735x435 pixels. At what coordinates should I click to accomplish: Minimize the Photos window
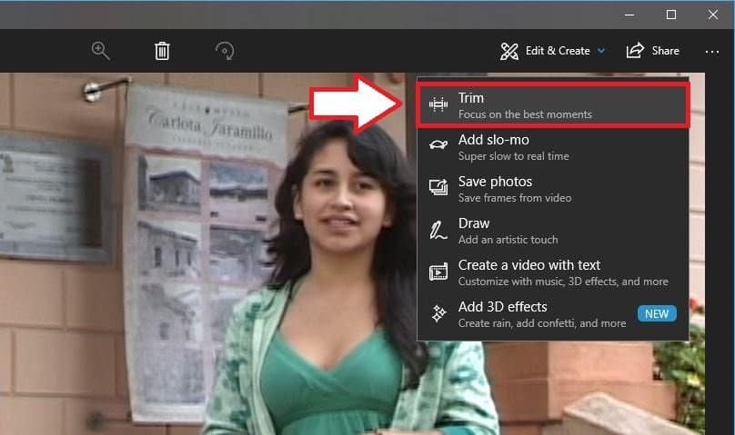point(629,15)
